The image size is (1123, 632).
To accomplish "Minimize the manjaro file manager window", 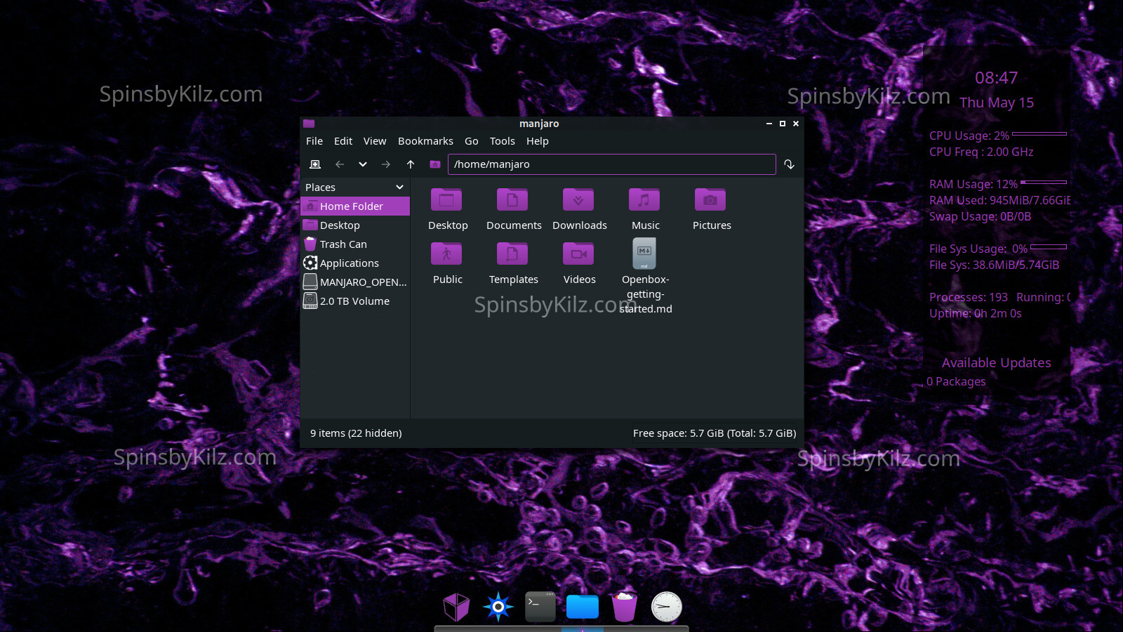I will coord(769,124).
